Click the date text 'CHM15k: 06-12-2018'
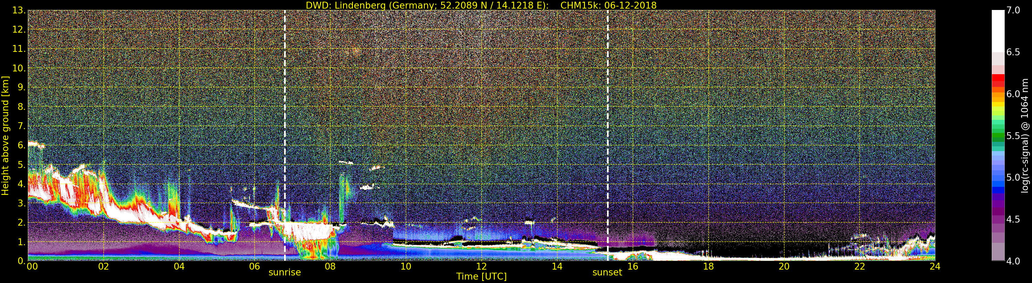 pos(609,5)
